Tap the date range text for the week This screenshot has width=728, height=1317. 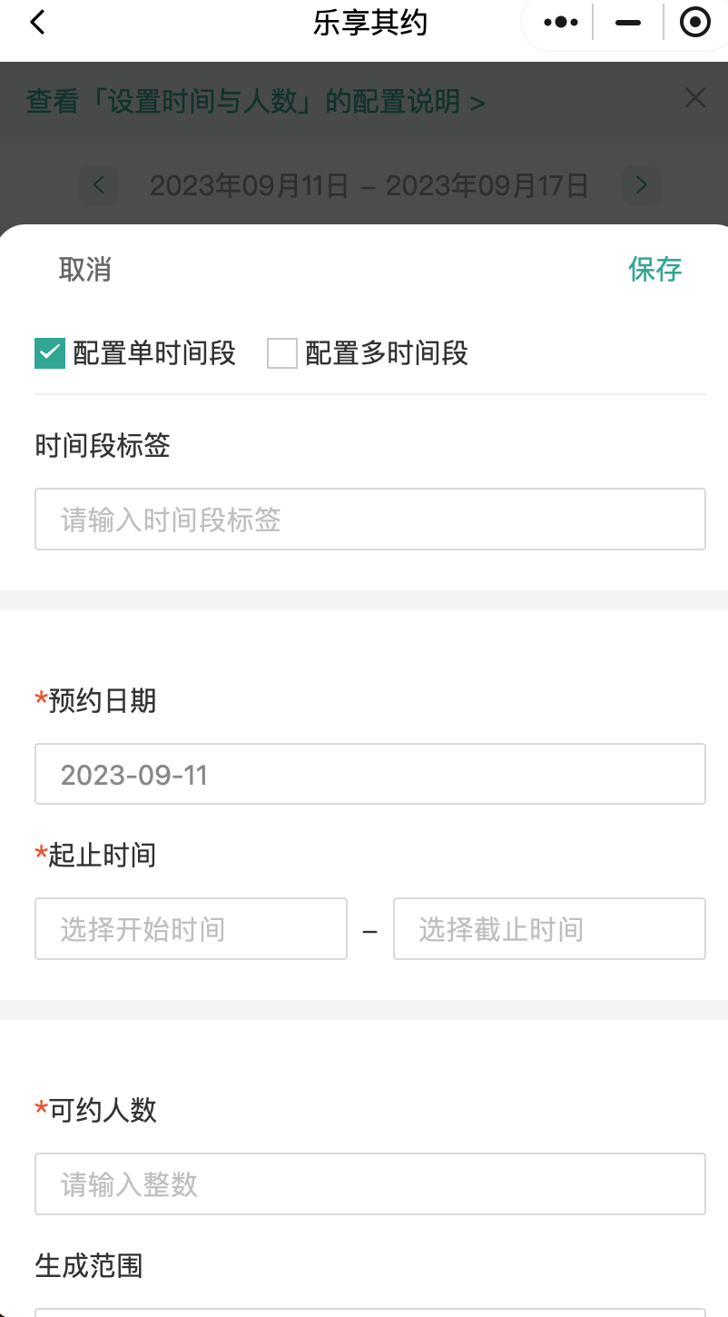(x=369, y=186)
